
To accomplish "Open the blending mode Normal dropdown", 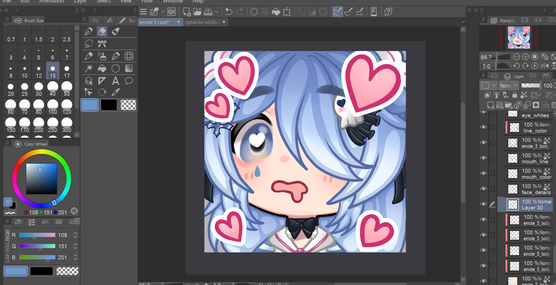I will point(509,86).
